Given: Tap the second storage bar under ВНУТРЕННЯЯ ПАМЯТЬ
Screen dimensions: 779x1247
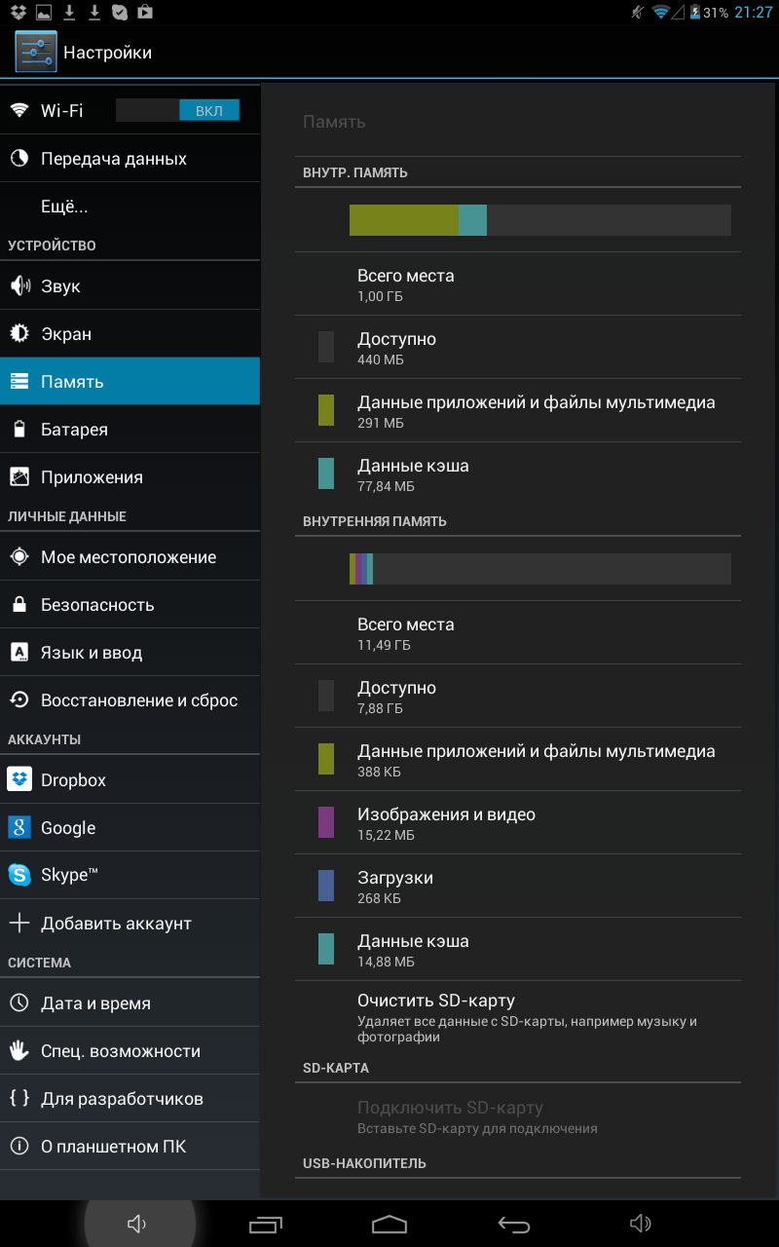Looking at the screenshot, I should [540, 569].
